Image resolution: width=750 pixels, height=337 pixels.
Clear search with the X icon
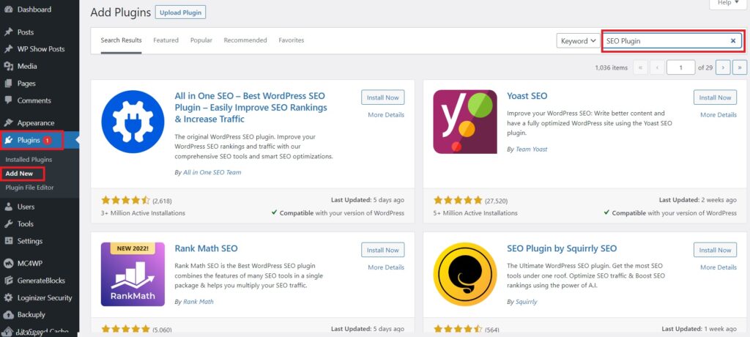[732, 41]
